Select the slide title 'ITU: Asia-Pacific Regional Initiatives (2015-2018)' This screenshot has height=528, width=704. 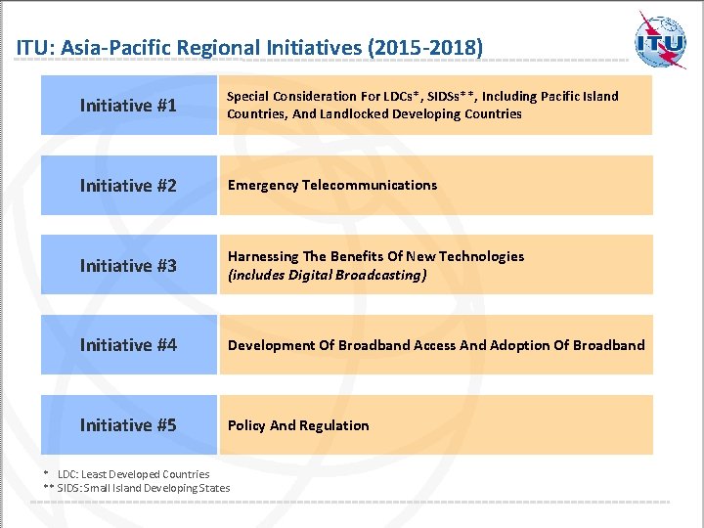tap(249, 48)
